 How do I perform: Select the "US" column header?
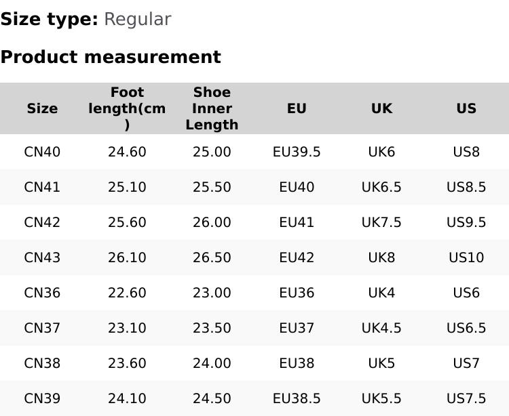(x=466, y=108)
